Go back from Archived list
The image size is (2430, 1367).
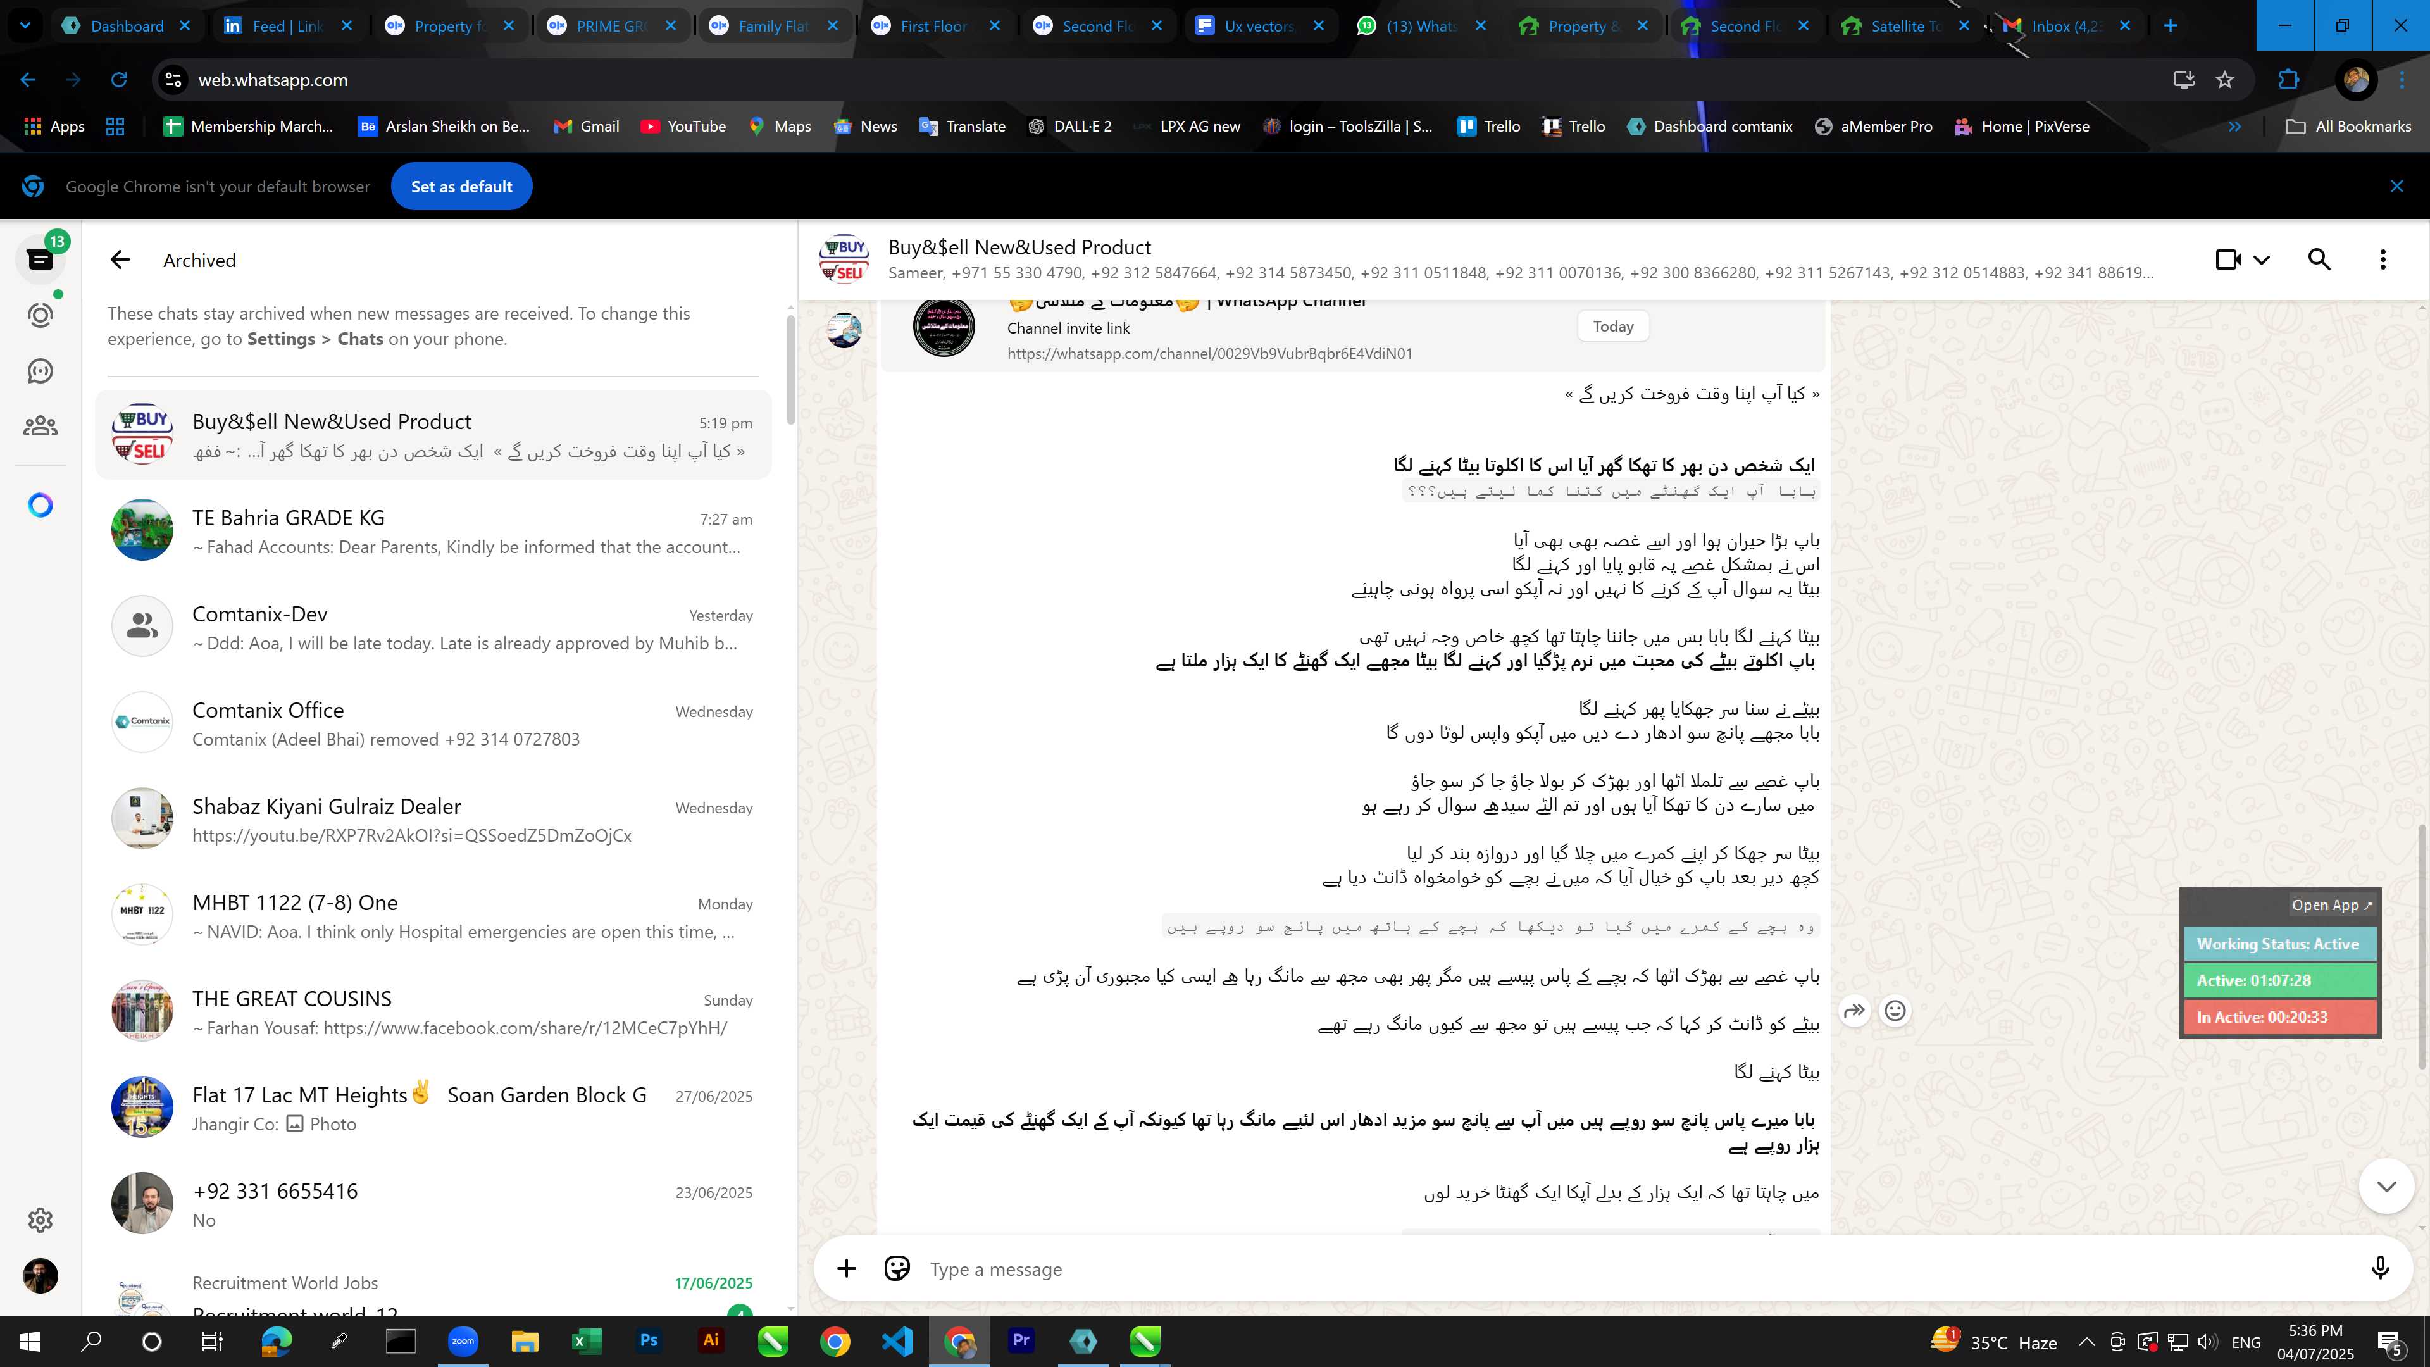tap(120, 259)
